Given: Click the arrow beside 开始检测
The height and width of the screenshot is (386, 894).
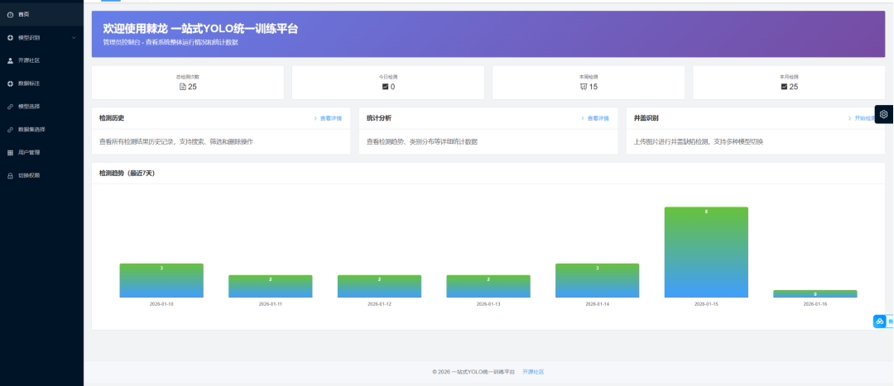Looking at the screenshot, I should coord(849,118).
